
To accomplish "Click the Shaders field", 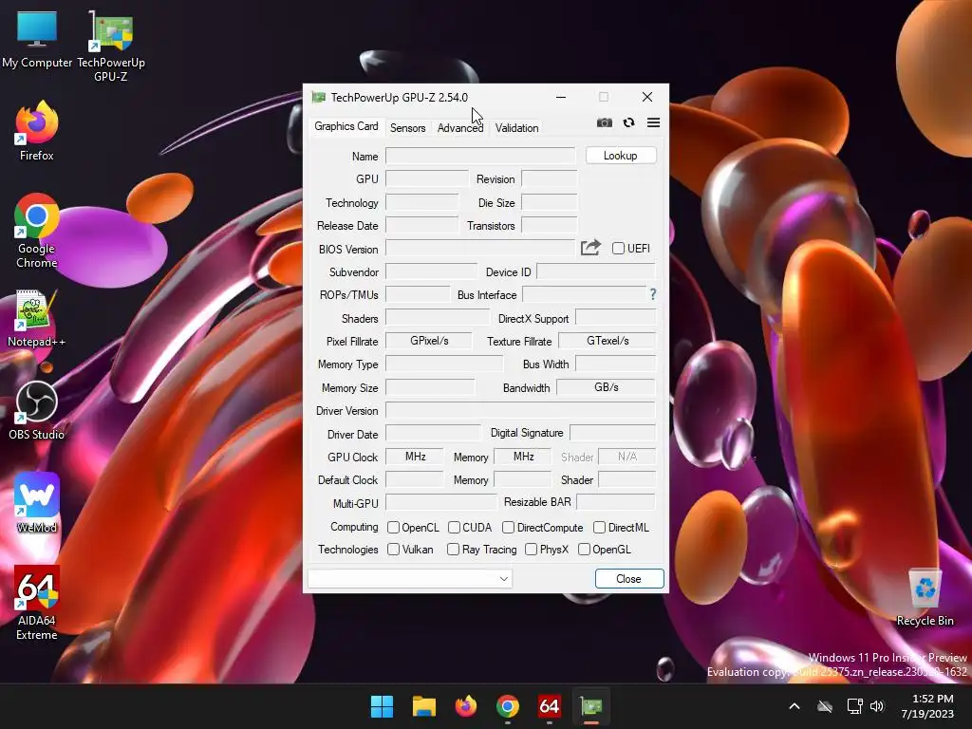I will [x=437, y=317].
